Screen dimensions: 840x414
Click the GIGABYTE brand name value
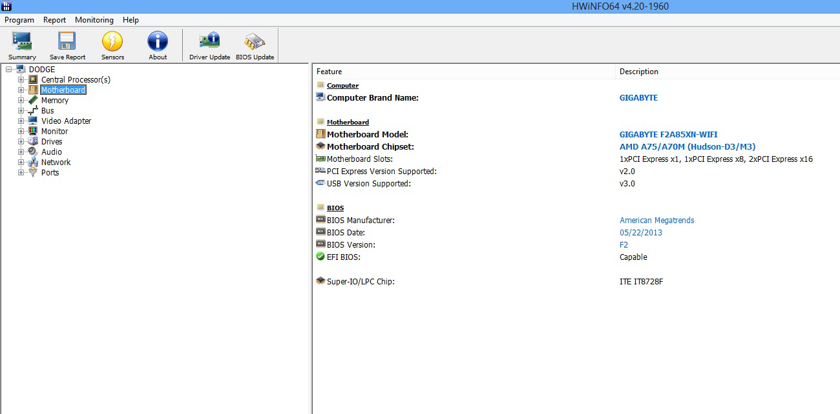(x=638, y=97)
